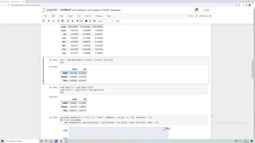Save the notebook with the floppy disk icon
The height and width of the screenshot is (143, 255).
coord(43,21)
